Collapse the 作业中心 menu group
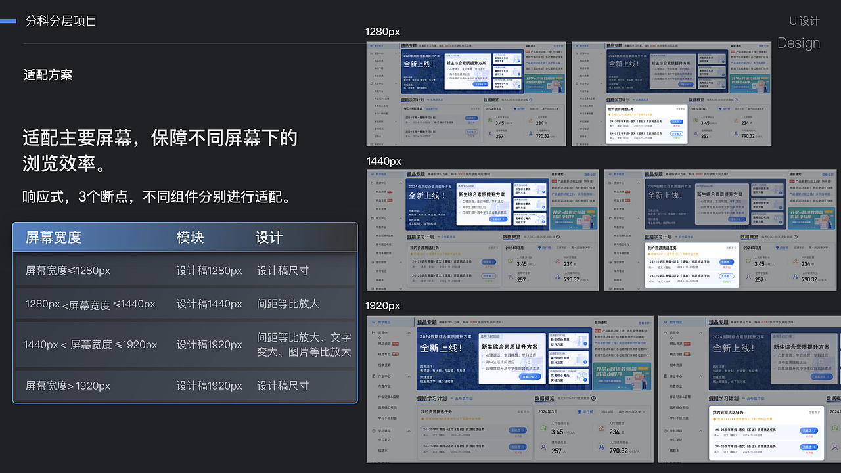841x473 pixels. 409,376
